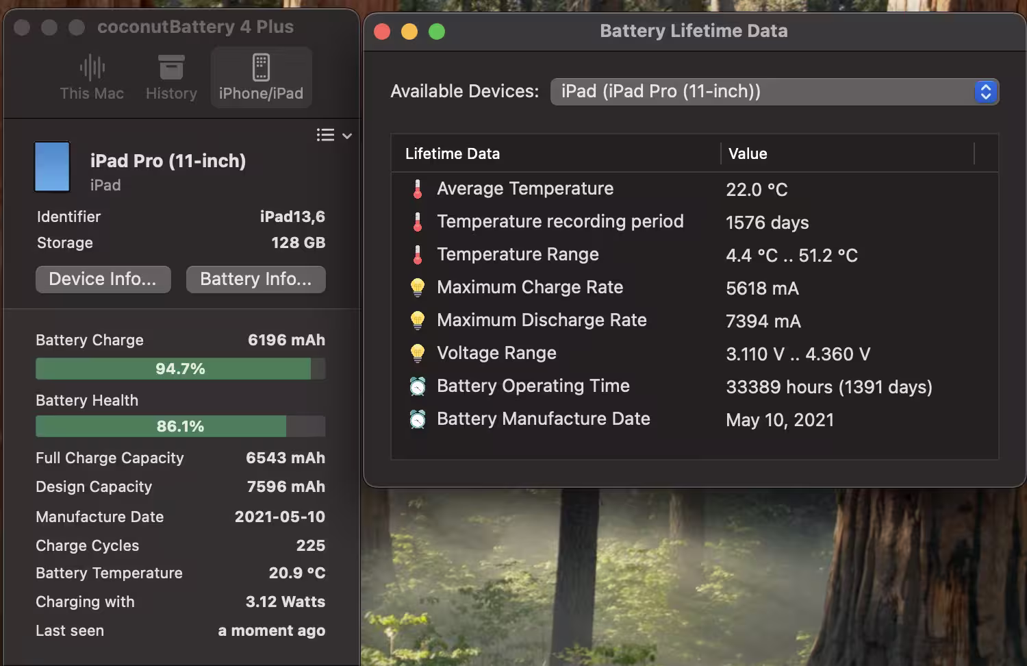Screen dimensions: 1027x666
Task: Click the 5618 mA value
Action: pyautogui.click(x=762, y=288)
